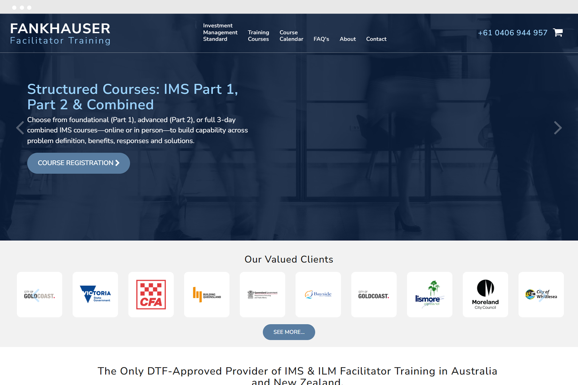
Task: Click the Moreland City Council logo
Action: (x=485, y=294)
